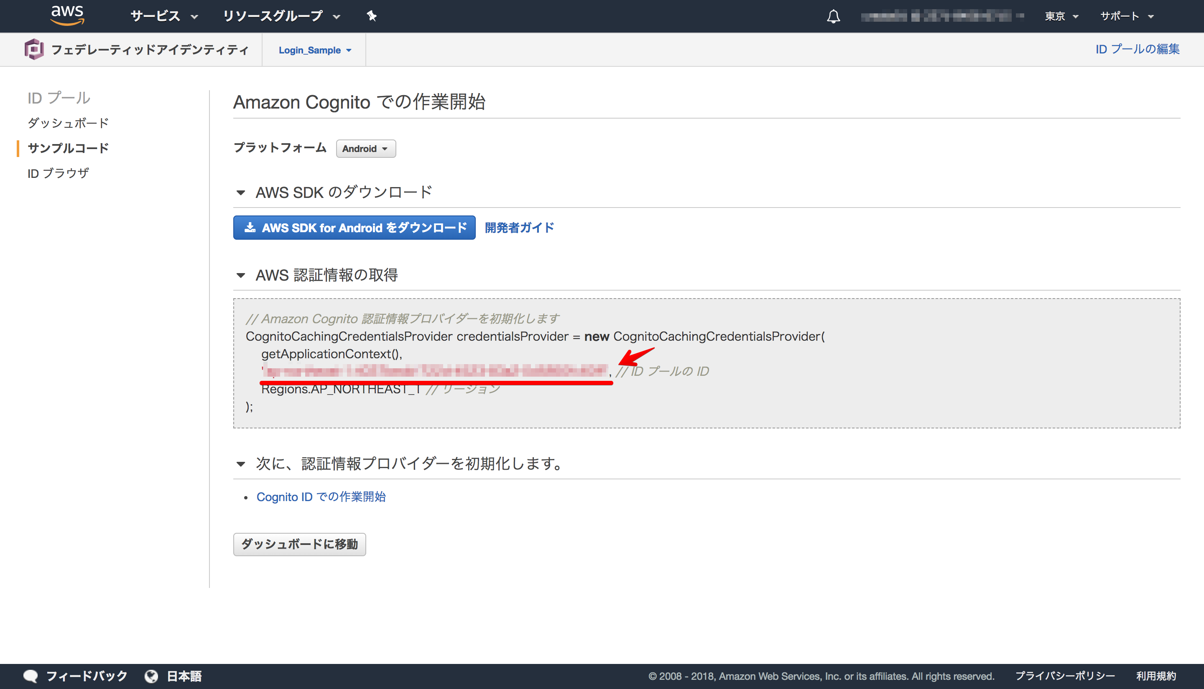Open the サービス menu

[164, 16]
